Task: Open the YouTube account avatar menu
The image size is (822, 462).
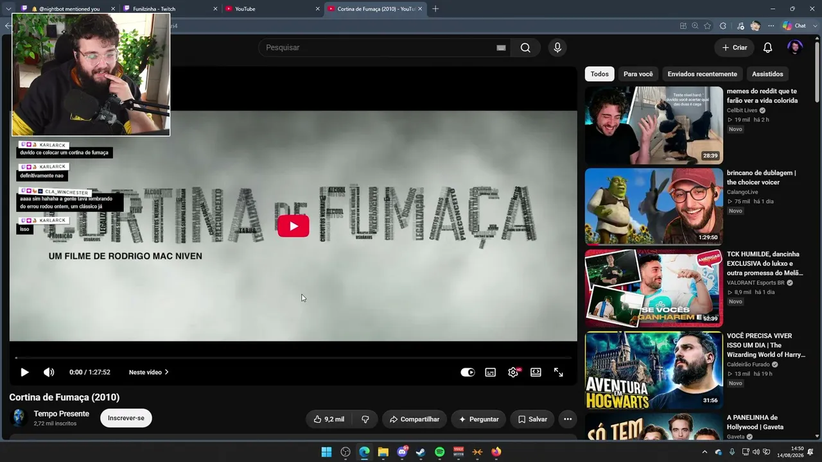Action: click(795, 47)
